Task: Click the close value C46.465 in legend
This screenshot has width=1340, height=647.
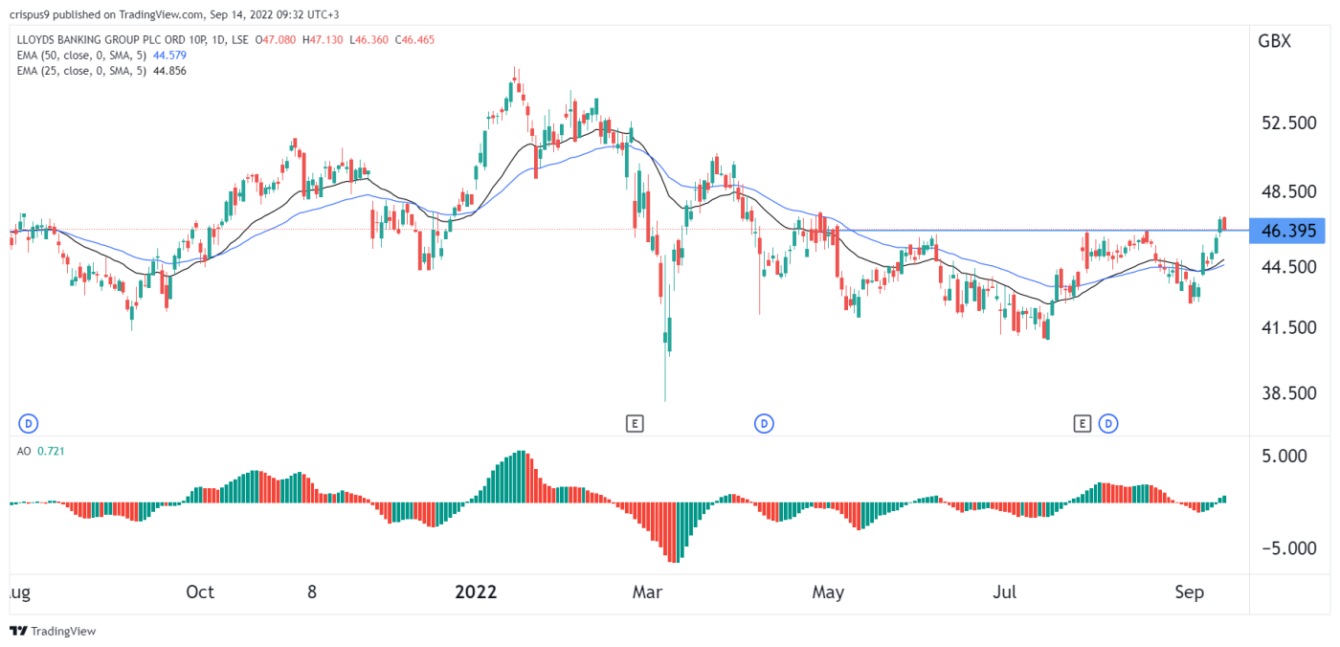Action: (x=415, y=39)
